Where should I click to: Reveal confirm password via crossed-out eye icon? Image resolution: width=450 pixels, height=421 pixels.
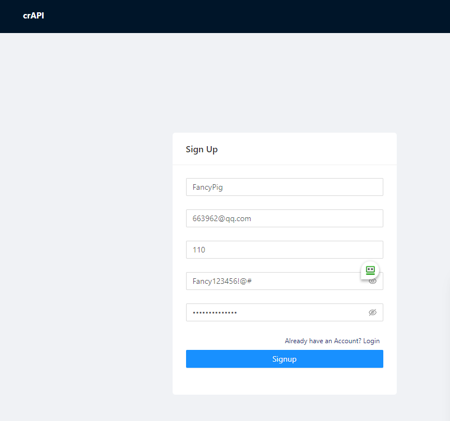click(373, 312)
